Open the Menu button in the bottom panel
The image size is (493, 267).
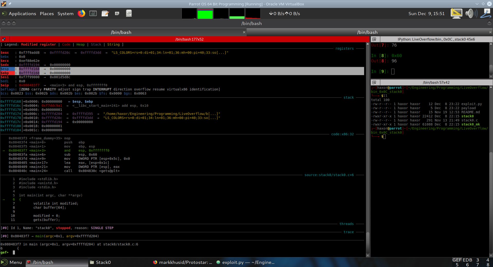pyautogui.click(x=12, y=262)
